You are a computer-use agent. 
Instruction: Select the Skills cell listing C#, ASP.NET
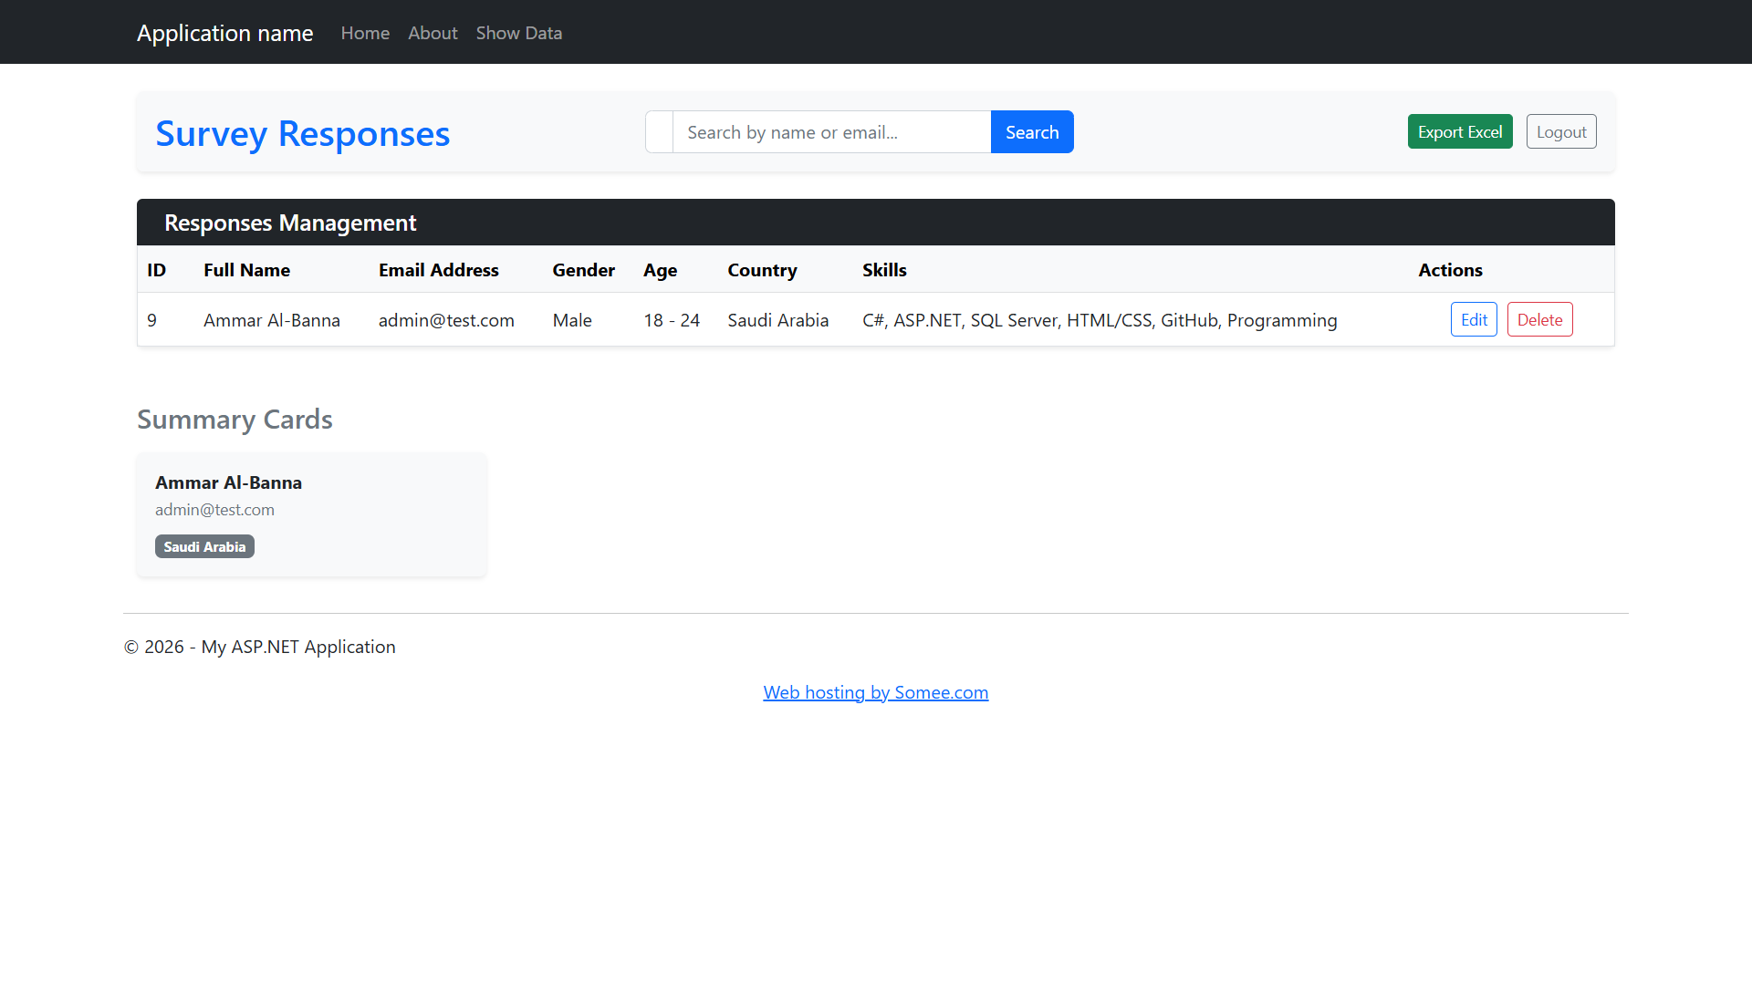tap(1100, 320)
